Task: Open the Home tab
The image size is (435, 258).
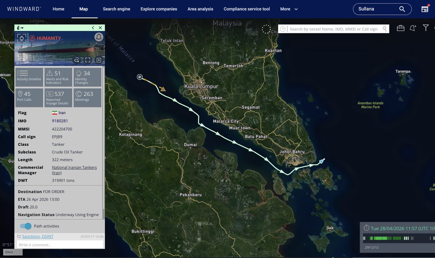Action: pyautogui.click(x=58, y=9)
